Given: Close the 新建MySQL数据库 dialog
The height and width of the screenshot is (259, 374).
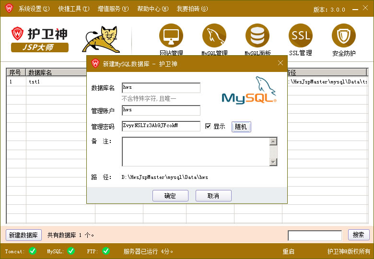Looking at the screenshot, I should coord(280,63).
